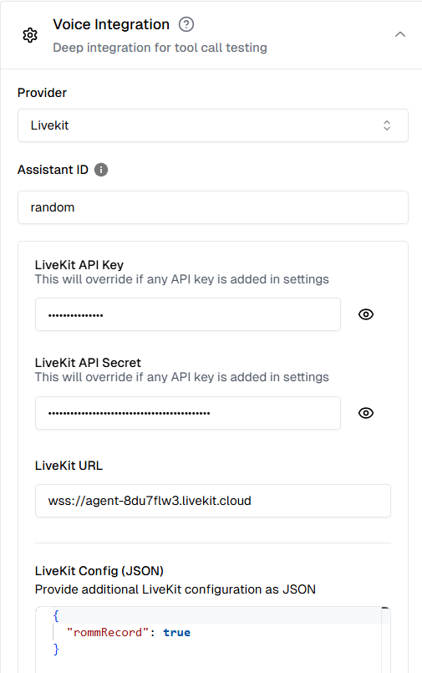Show the LiveKit API Secret value
Image resolution: width=422 pixels, height=673 pixels.
click(x=366, y=413)
